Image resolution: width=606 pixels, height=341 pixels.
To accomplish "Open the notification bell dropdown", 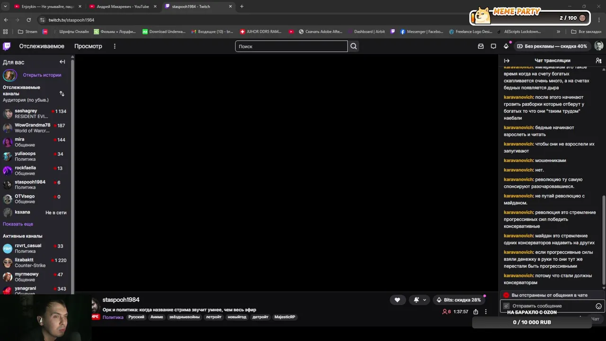I will click(x=419, y=300).
